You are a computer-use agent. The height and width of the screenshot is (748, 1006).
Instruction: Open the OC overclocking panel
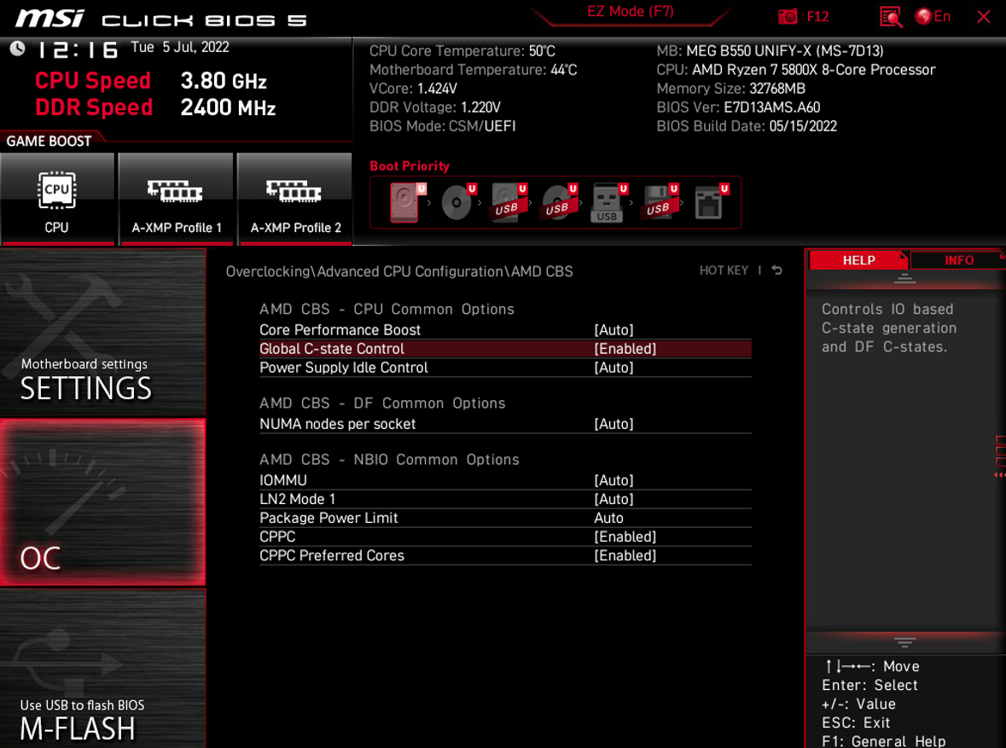[x=102, y=502]
